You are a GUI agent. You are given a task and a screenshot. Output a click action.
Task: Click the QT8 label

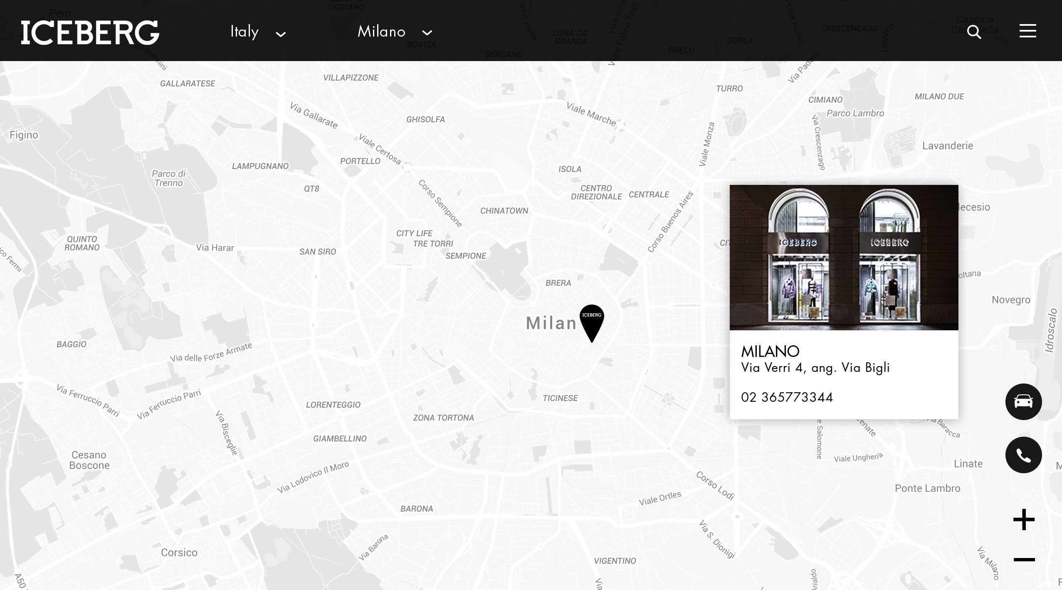click(x=311, y=189)
